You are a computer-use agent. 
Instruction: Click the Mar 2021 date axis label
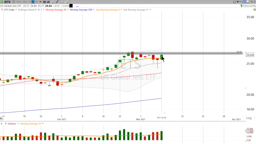click(141, 119)
